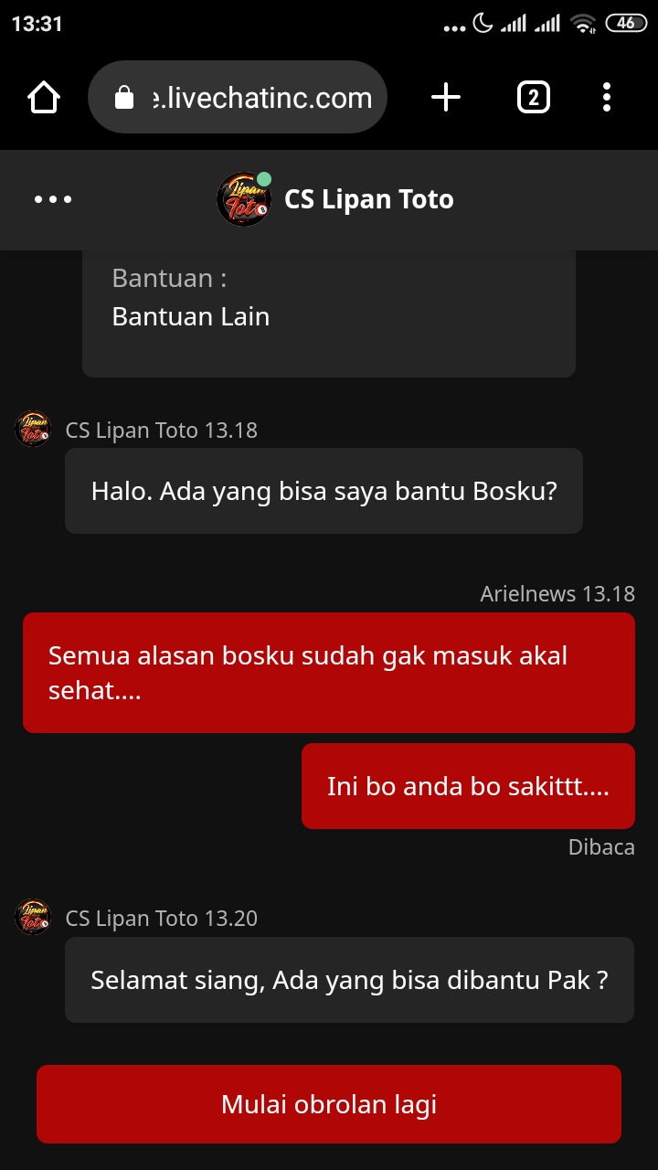The width and height of the screenshot is (658, 1170).
Task: Select the livechatinc.com address bar
Action: tap(238, 97)
